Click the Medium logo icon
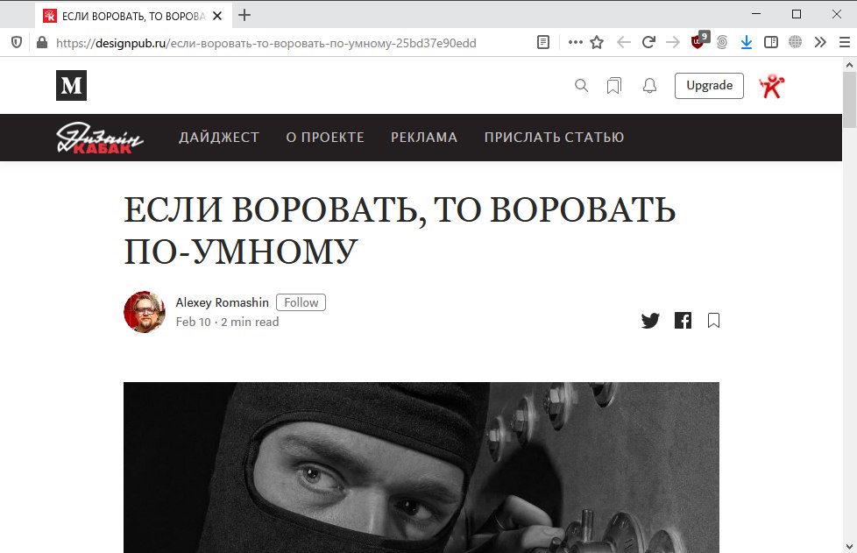This screenshot has width=857, height=553. 71,85
